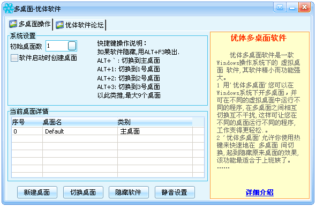Open the title bar menu button left of minimize
Image resolution: width=316 pixels, height=207 pixels.
(x=280, y=8)
